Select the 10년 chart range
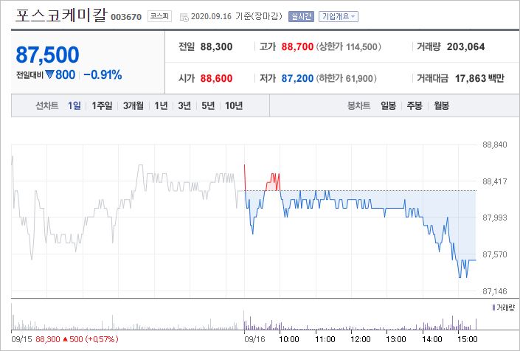Viewport: 520px width, 351px height. (x=234, y=105)
